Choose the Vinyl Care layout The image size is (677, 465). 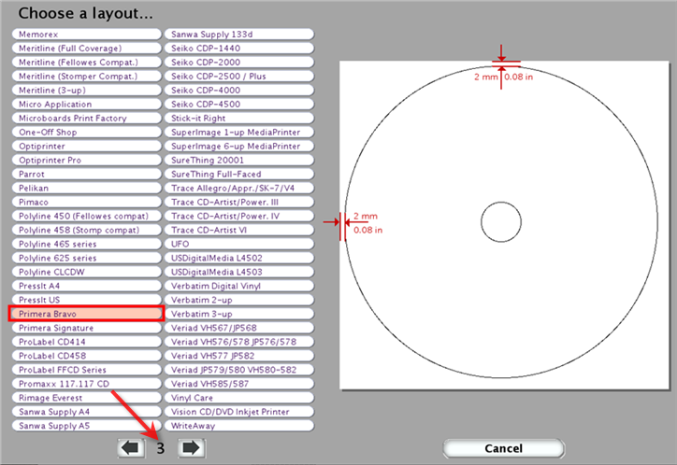[x=239, y=398]
